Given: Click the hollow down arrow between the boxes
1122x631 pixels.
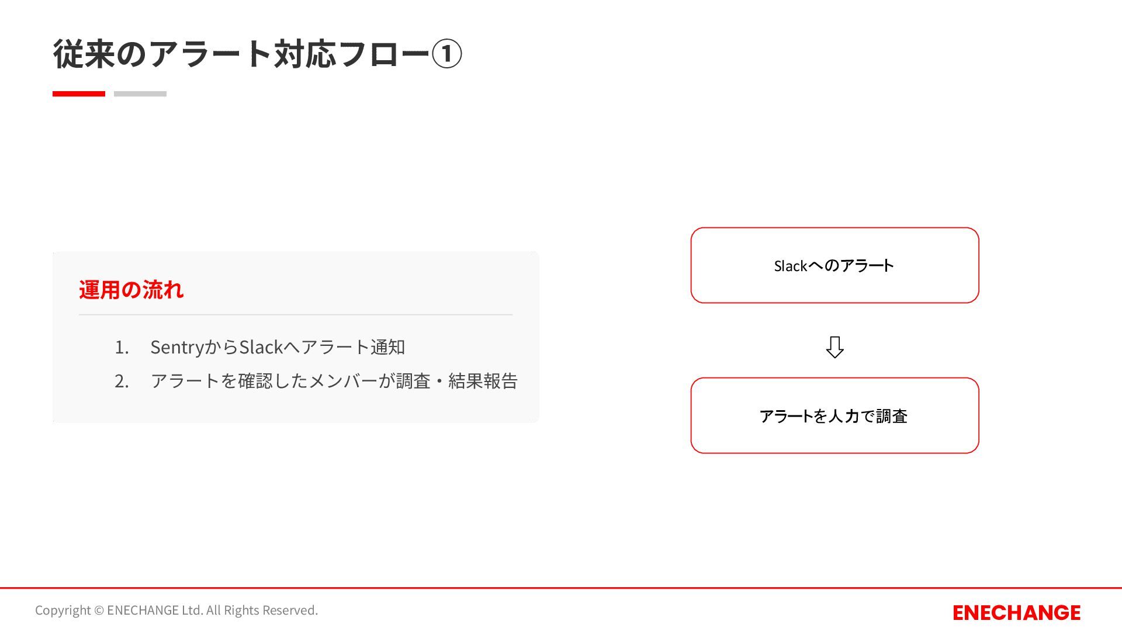Looking at the screenshot, I should click(834, 346).
